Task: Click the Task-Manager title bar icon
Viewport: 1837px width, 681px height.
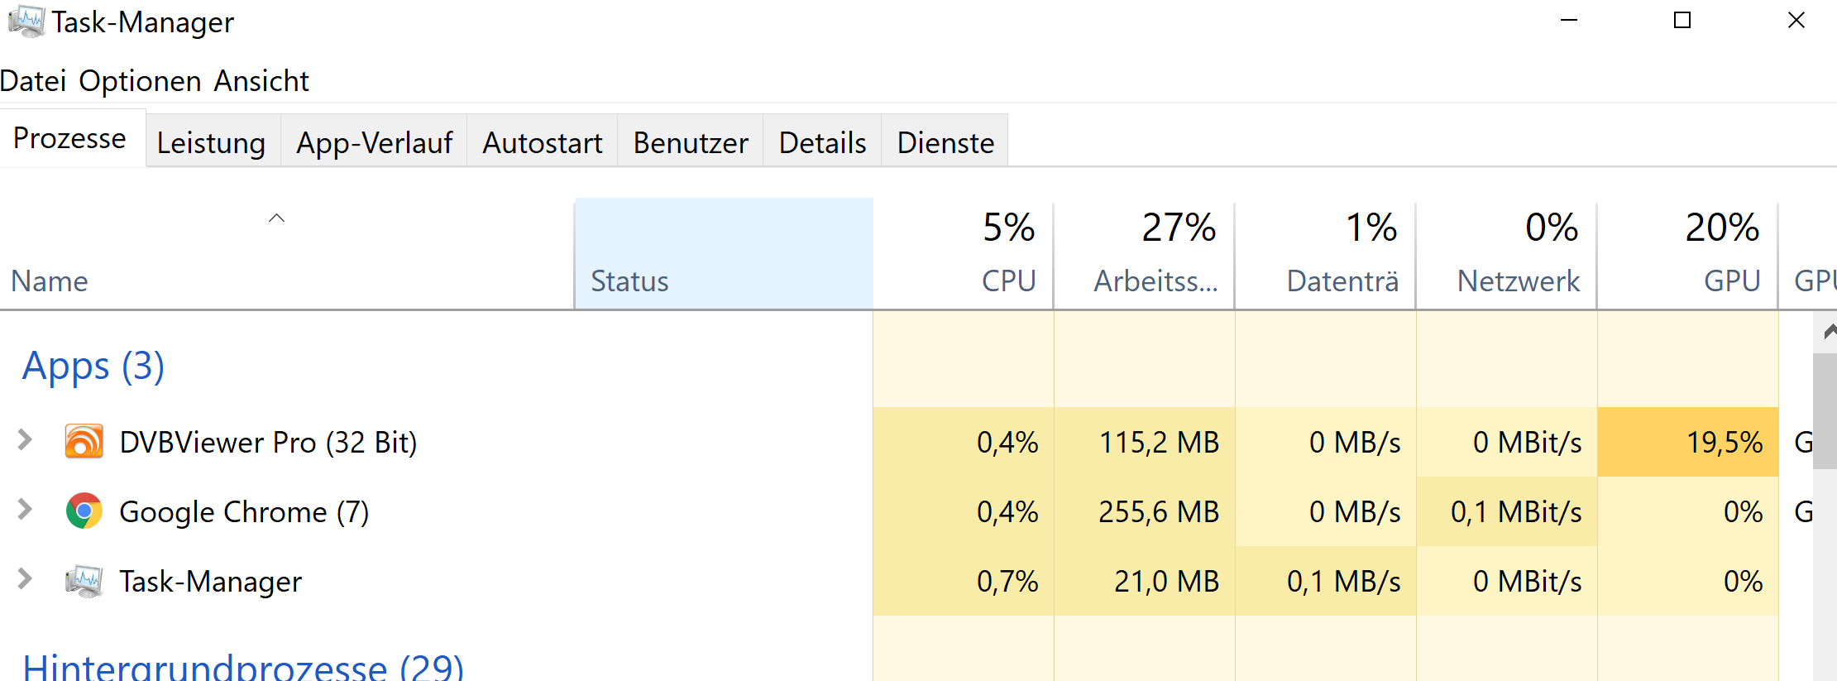Action: tap(26, 22)
